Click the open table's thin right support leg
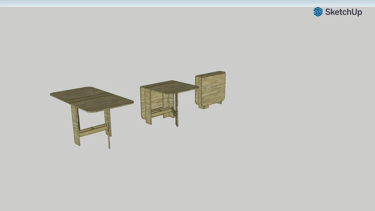This screenshot has width=375, height=211. pos(109,132)
